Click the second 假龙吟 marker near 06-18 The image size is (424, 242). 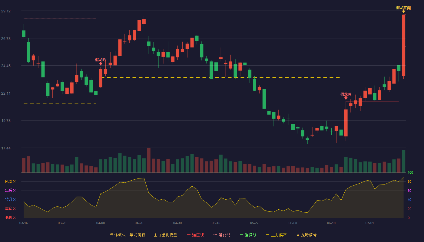346,98
